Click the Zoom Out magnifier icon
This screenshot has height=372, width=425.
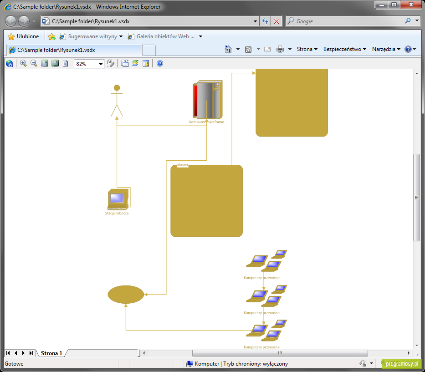pos(34,63)
